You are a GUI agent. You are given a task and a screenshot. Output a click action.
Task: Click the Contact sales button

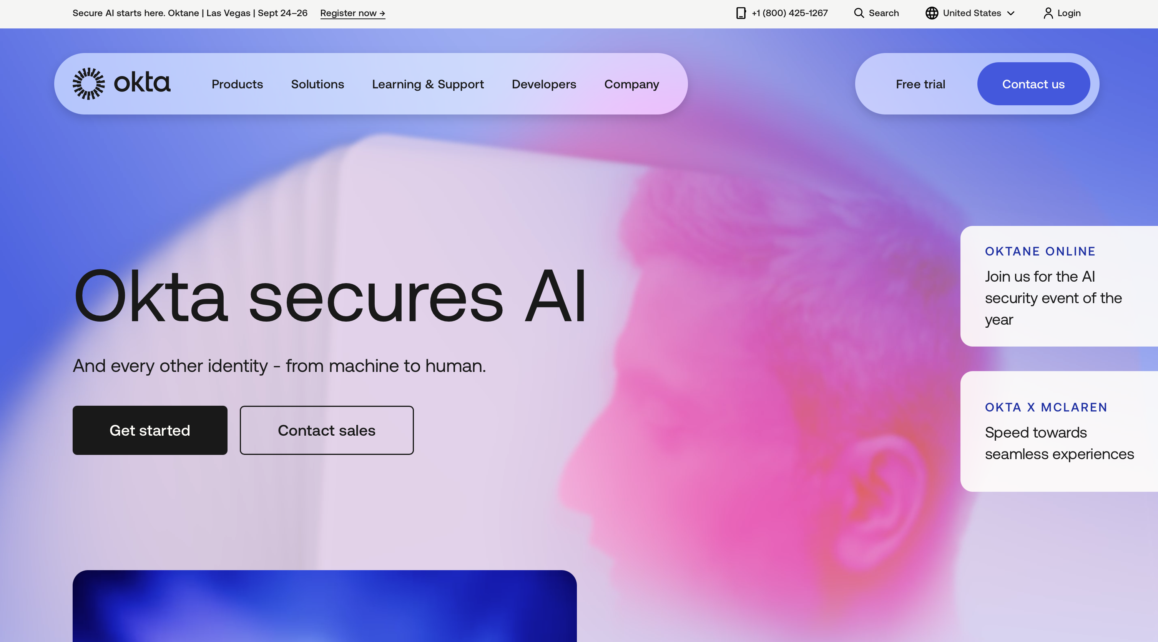[x=326, y=430]
